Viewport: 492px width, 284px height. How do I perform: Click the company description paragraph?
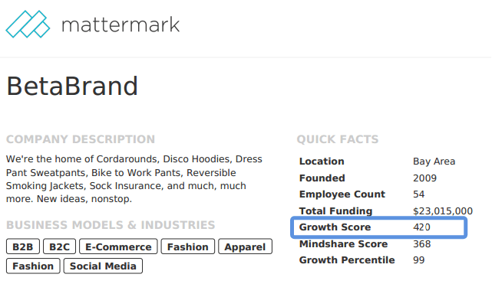[x=134, y=179]
